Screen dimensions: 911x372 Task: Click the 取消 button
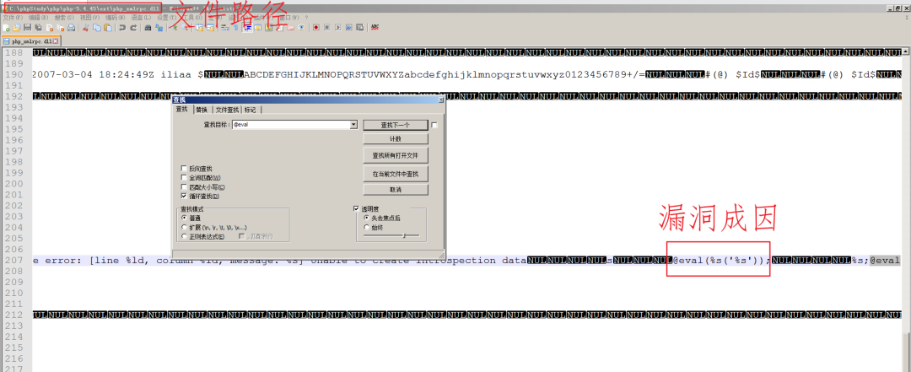click(x=395, y=190)
